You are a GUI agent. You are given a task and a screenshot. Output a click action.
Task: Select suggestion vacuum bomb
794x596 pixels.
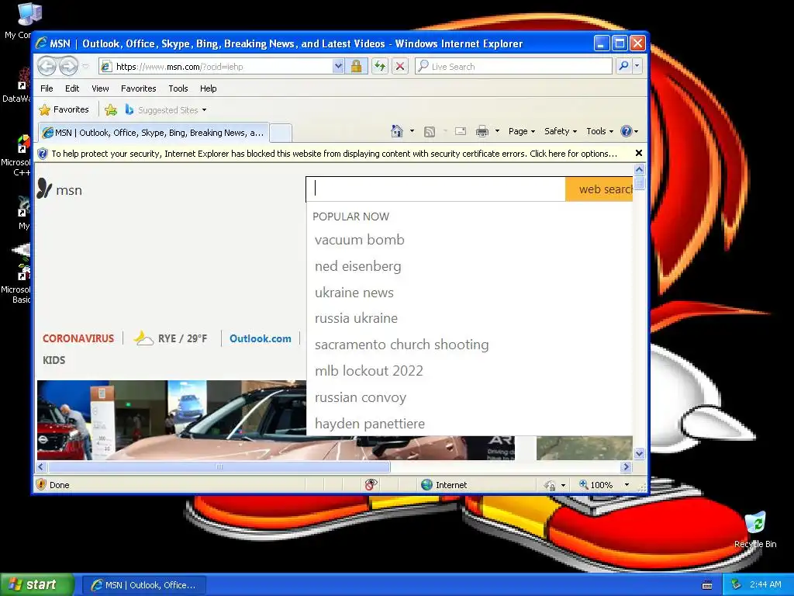pyautogui.click(x=360, y=240)
